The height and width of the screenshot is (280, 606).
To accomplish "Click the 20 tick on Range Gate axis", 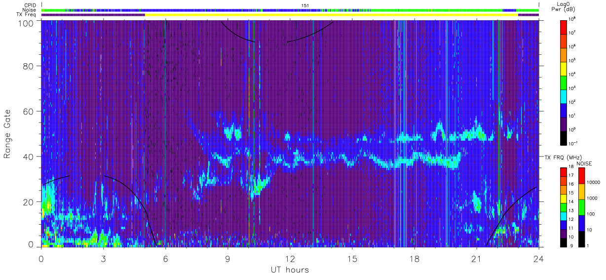I will pyautogui.click(x=28, y=202).
